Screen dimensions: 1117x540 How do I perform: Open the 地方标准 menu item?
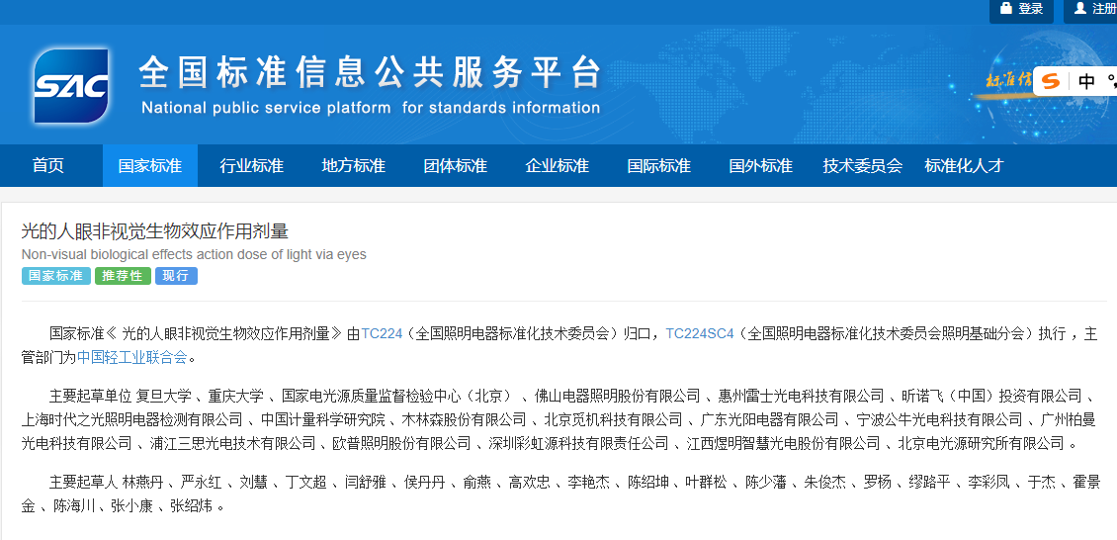353,165
